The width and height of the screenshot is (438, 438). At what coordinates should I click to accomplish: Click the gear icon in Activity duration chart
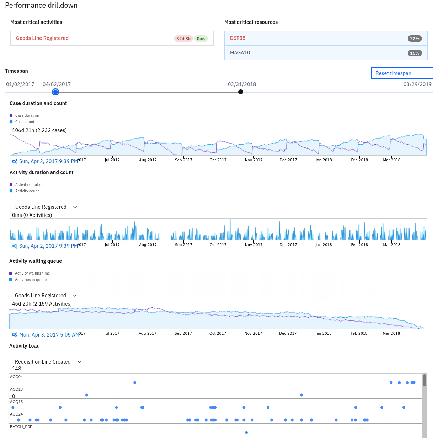point(15,246)
